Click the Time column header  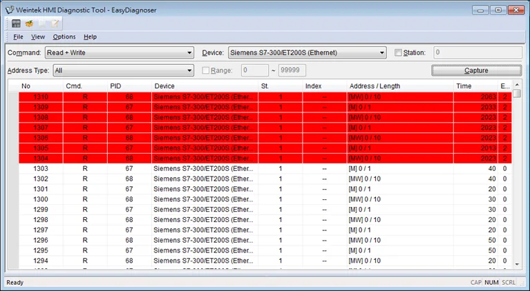tap(475, 86)
